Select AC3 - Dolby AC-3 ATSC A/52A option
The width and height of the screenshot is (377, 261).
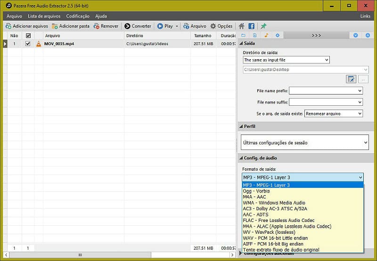coord(303,209)
